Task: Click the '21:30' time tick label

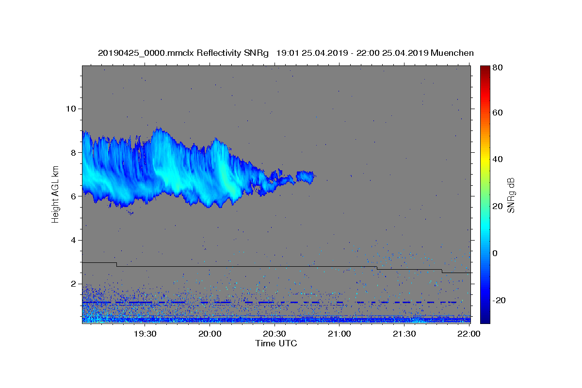Action: point(404,334)
